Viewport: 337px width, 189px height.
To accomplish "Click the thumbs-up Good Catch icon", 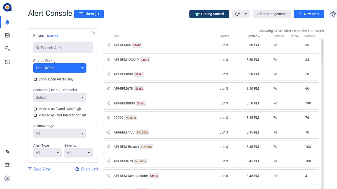I will point(79,109).
